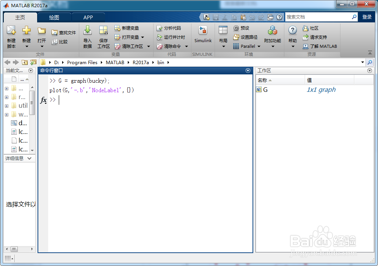Collapse the toolstrip ribbon
378x266 pixels.
pos(370,52)
